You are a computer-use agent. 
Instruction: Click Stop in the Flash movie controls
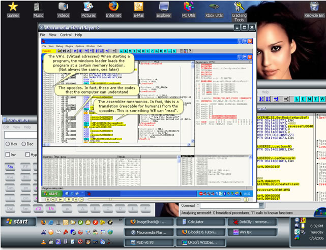tap(69, 199)
